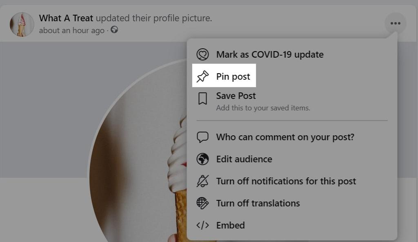Click the globe-pencil translations icon

202,203
